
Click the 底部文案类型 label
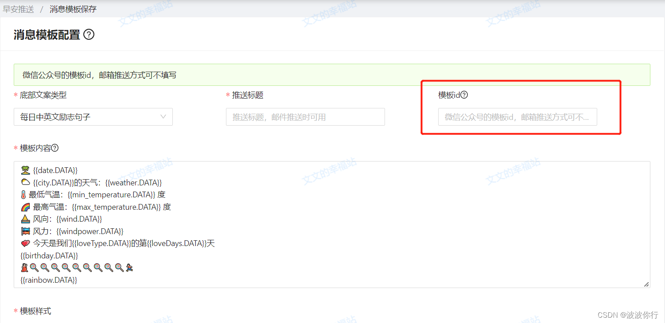click(43, 95)
